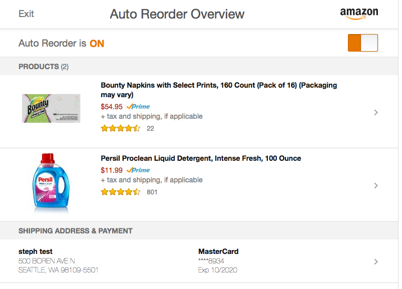Click the Prime badge beside $11.99

click(x=138, y=170)
